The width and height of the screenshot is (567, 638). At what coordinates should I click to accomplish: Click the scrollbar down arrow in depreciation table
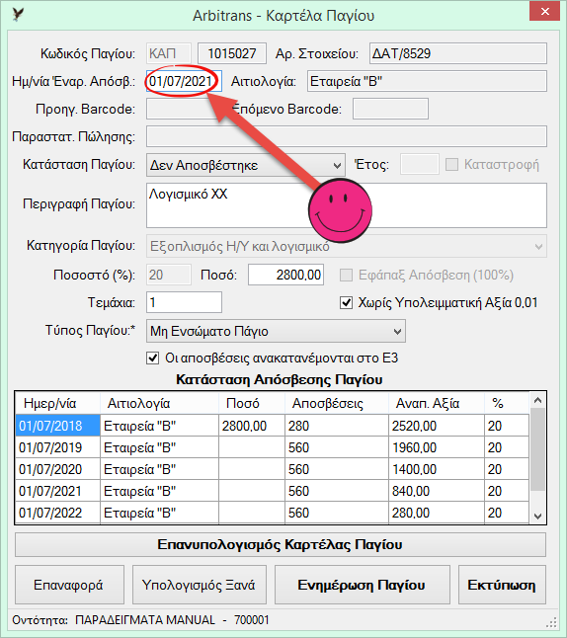[x=537, y=516]
